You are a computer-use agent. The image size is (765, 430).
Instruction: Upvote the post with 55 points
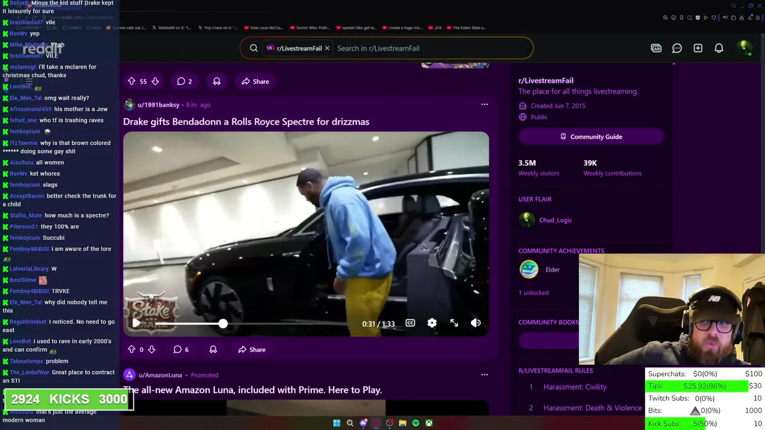(x=131, y=81)
